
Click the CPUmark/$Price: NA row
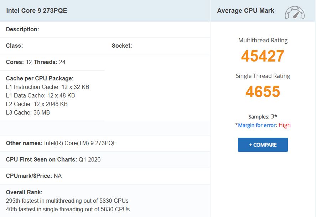33,176
